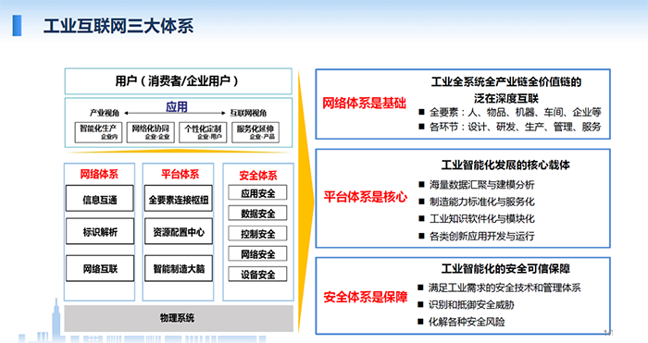Select the 网络化协同 box
648x343 pixels.
[151, 132]
